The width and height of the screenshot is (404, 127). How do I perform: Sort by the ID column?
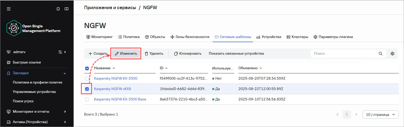164,68
